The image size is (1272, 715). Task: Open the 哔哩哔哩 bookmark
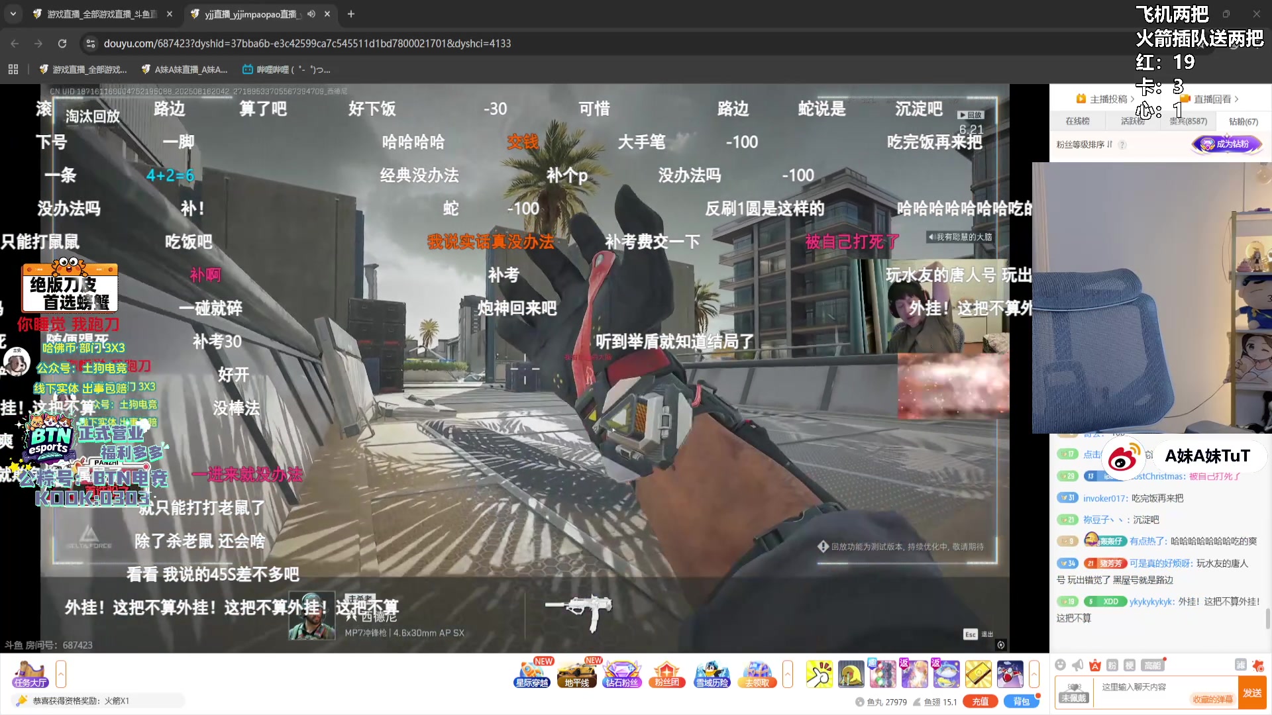(286, 70)
